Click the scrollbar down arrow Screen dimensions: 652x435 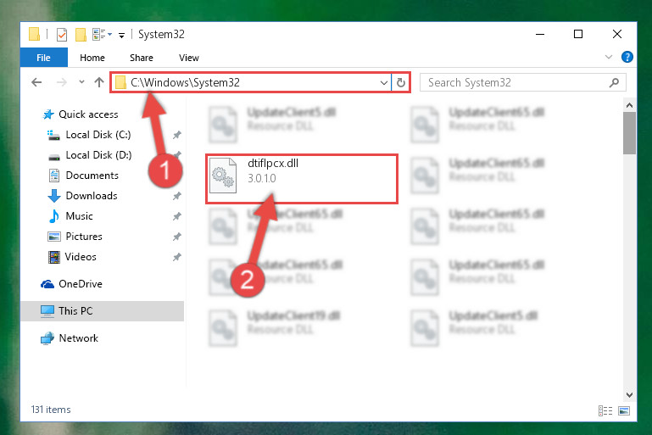point(630,394)
